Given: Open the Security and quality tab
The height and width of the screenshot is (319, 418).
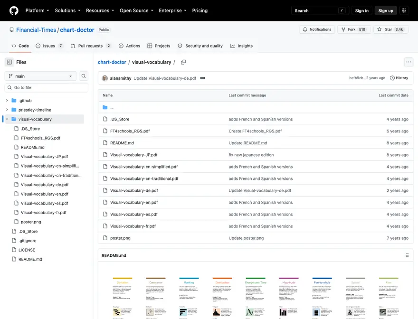Looking at the screenshot, I should (200, 46).
